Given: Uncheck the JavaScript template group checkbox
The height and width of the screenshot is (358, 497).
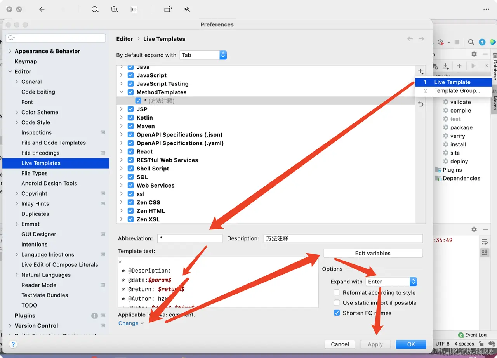Looking at the screenshot, I should [130, 75].
